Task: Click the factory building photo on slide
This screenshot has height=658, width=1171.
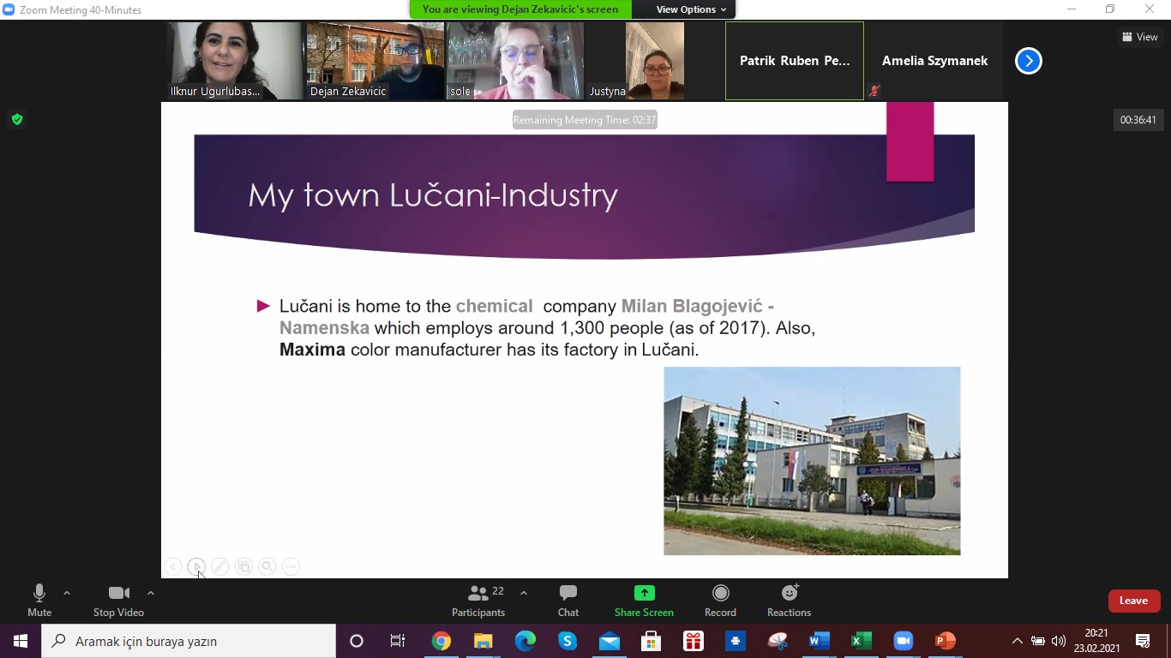Action: click(812, 461)
